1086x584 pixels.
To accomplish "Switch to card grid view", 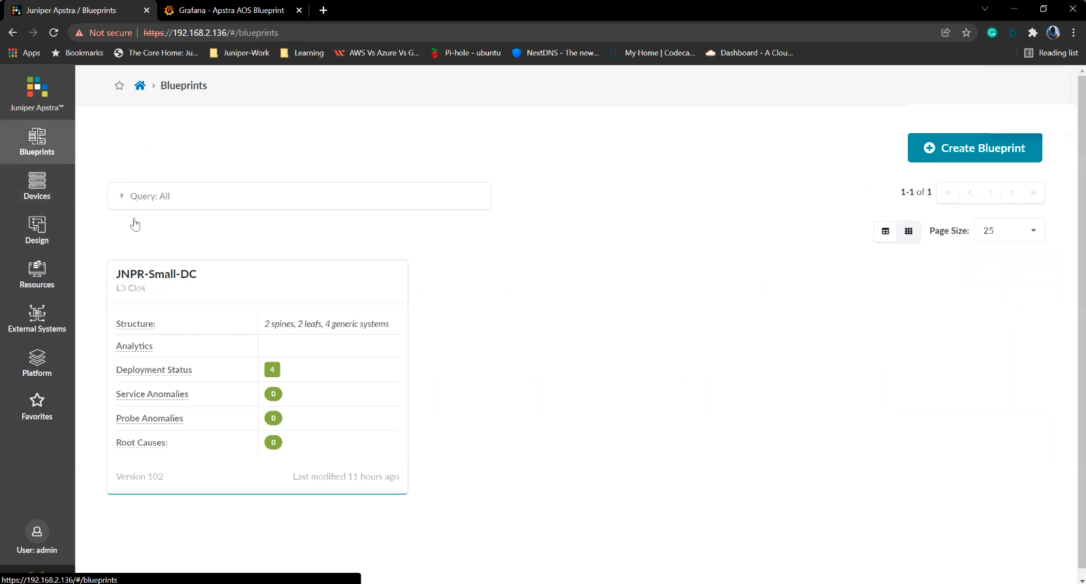I will [909, 231].
